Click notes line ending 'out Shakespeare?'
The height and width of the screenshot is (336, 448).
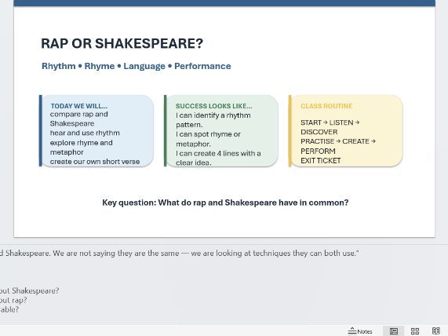click(30, 290)
